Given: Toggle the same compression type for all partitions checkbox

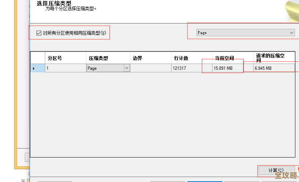Looking at the screenshot, I should [39, 33].
